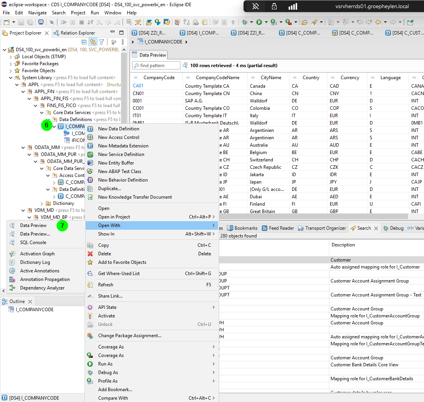Screen dimensions: 424x402
Task: Toggle Block Selection Mode toolbar icon
Action: [224, 22]
